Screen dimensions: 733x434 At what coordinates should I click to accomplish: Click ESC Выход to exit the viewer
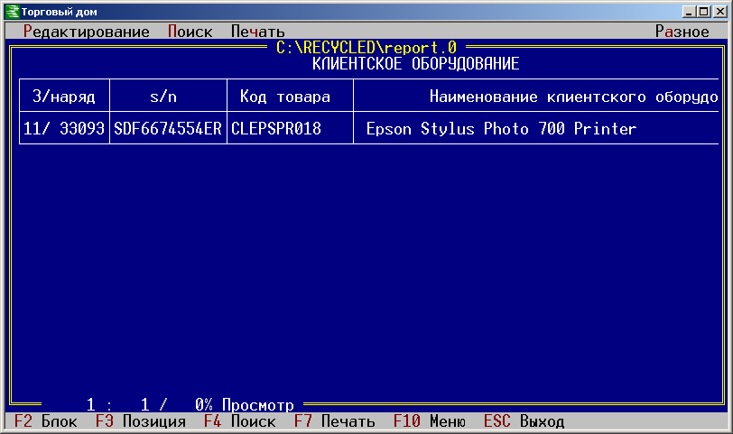[524, 421]
